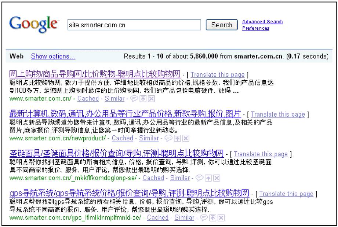
Task: Click the snippet starting 聪明点帮你找到gps导航系统
Action: pyautogui.click(x=141, y=205)
